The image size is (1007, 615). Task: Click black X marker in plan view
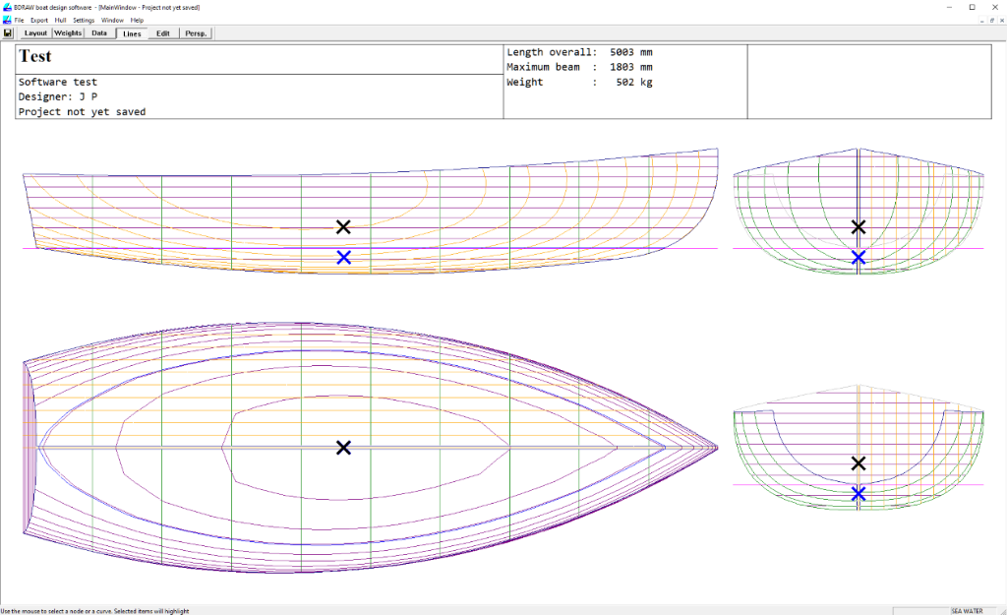tap(343, 448)
